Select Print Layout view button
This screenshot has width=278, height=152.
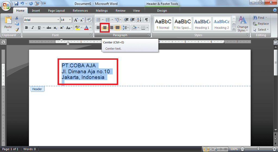(206, 149)
